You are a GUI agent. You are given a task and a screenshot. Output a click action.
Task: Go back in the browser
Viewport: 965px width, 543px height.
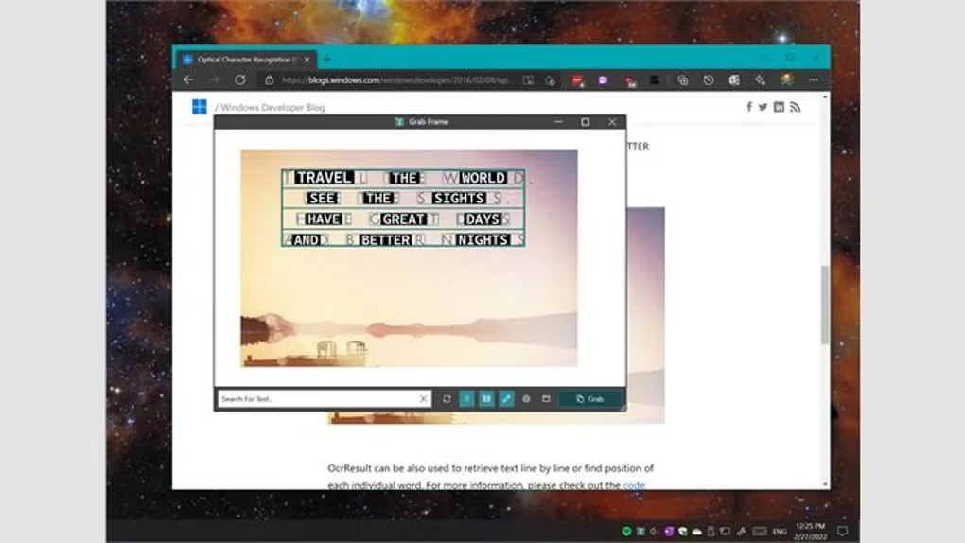click(x=188, y=80)
